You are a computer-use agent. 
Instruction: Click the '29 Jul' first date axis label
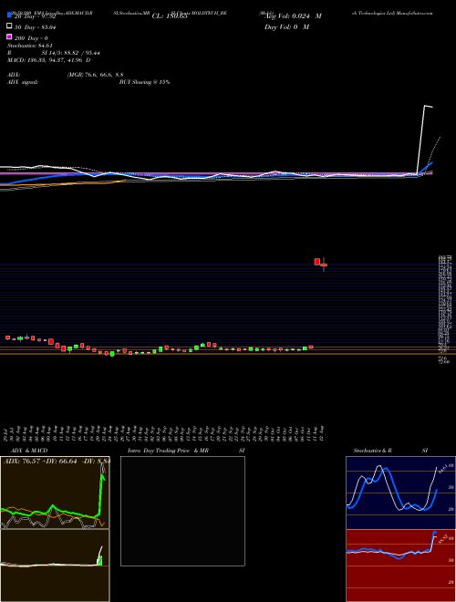tap(6, 433)
